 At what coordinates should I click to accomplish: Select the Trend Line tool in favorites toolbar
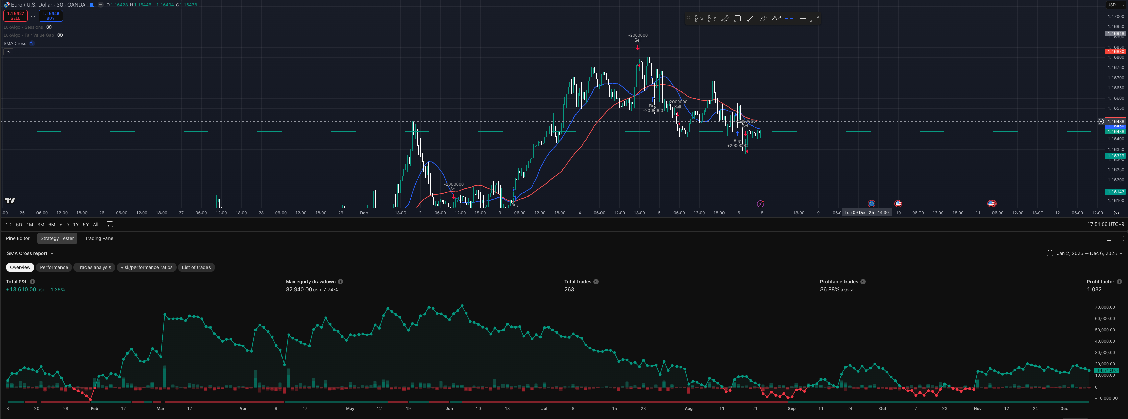(750, 18)
